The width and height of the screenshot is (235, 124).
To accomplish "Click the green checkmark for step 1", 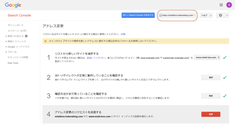I will [x=225, y=57].
